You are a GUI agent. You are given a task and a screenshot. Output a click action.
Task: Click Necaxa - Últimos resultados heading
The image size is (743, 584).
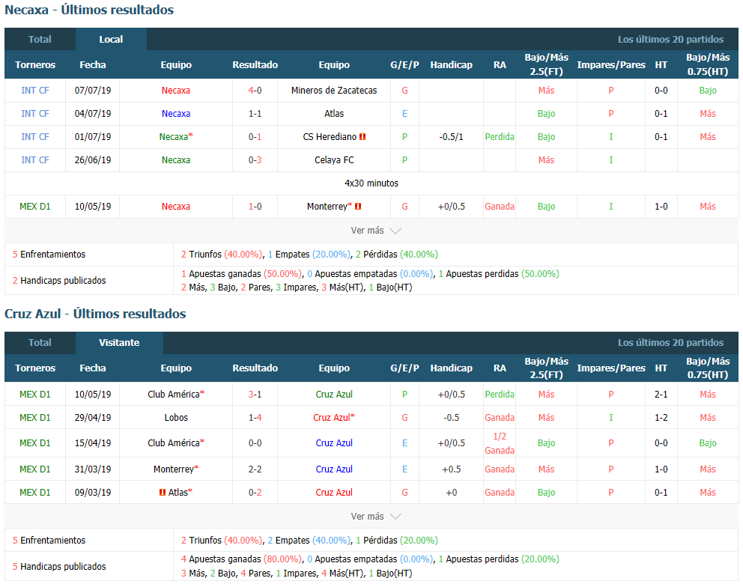tap(89, 10)
